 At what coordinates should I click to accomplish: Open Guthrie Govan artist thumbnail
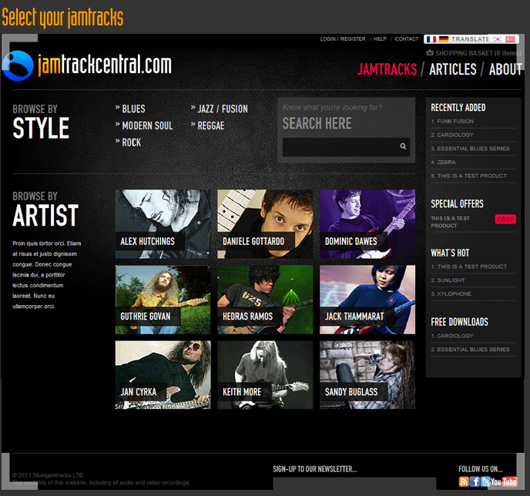[163, 300]
